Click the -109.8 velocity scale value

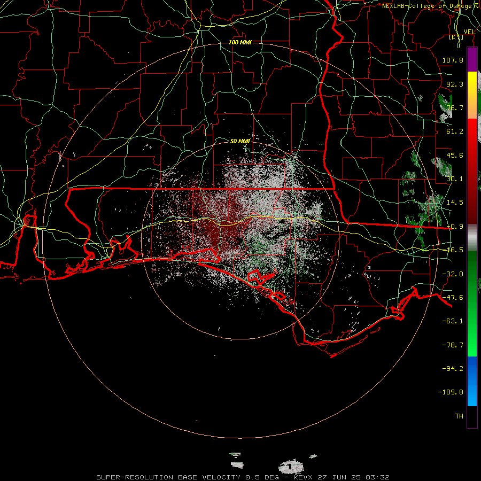(x=451, y=392)
